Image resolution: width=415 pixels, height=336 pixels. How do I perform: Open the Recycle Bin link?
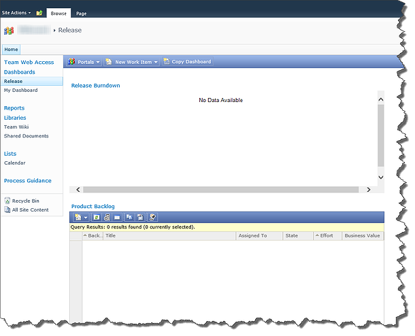point(26,201)
